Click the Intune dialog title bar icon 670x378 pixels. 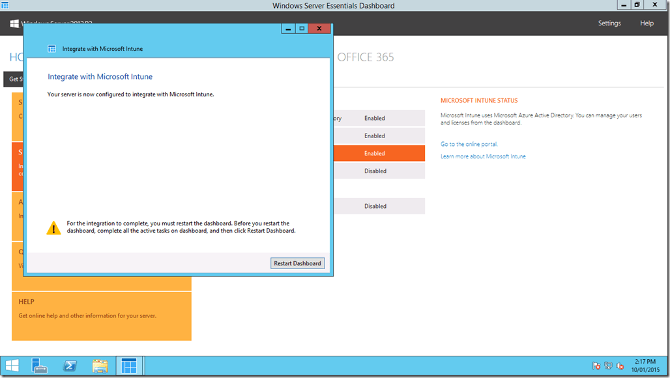pyautogui.click(x=52, y=48)
